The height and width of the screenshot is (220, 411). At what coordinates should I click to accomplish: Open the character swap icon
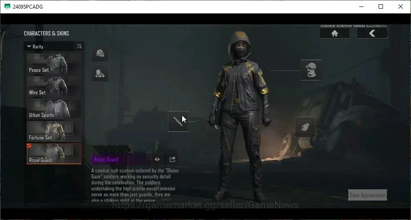pos(100,73)
